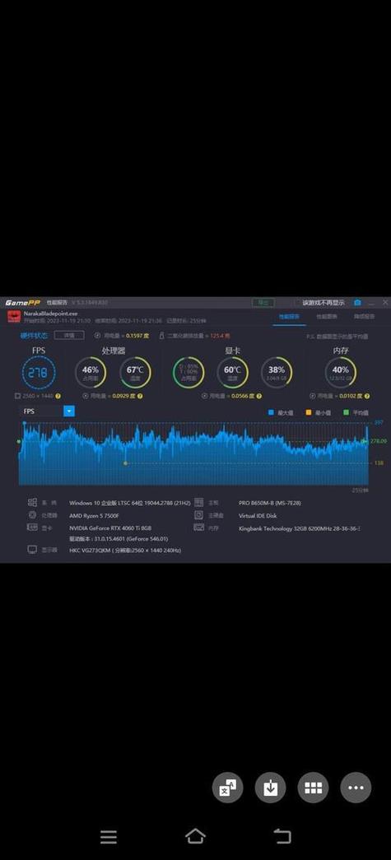Open the three-dots more options button

(x=356, y=788)
